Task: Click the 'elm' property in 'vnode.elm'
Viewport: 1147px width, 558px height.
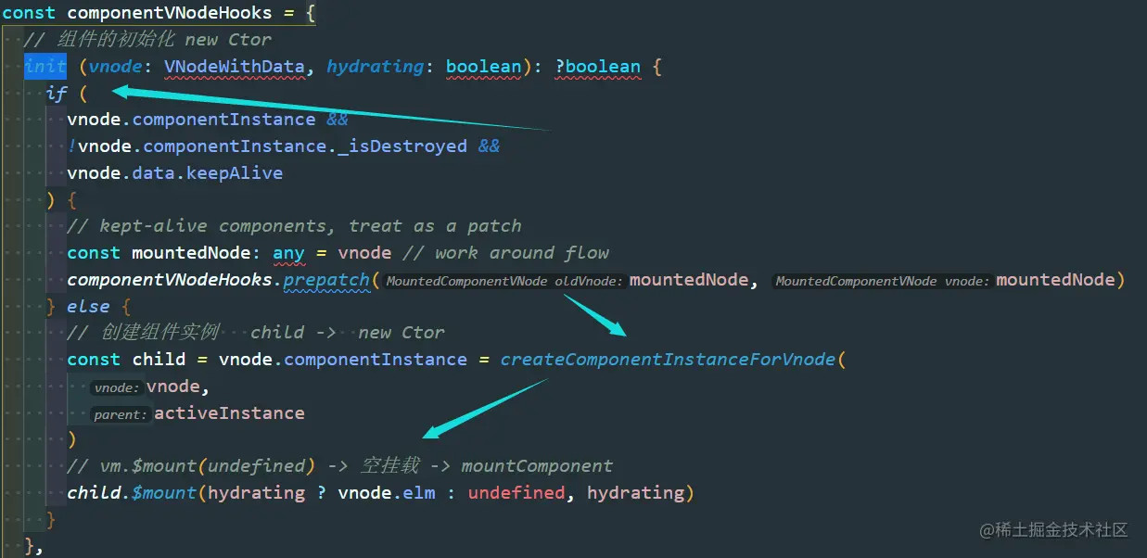Action: click(418, 493)
